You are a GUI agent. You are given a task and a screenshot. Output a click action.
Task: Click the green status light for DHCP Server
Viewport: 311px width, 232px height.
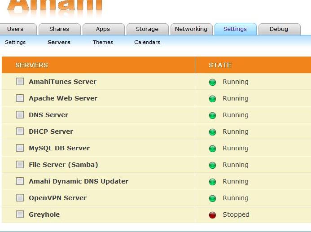[x=212, y=132]
